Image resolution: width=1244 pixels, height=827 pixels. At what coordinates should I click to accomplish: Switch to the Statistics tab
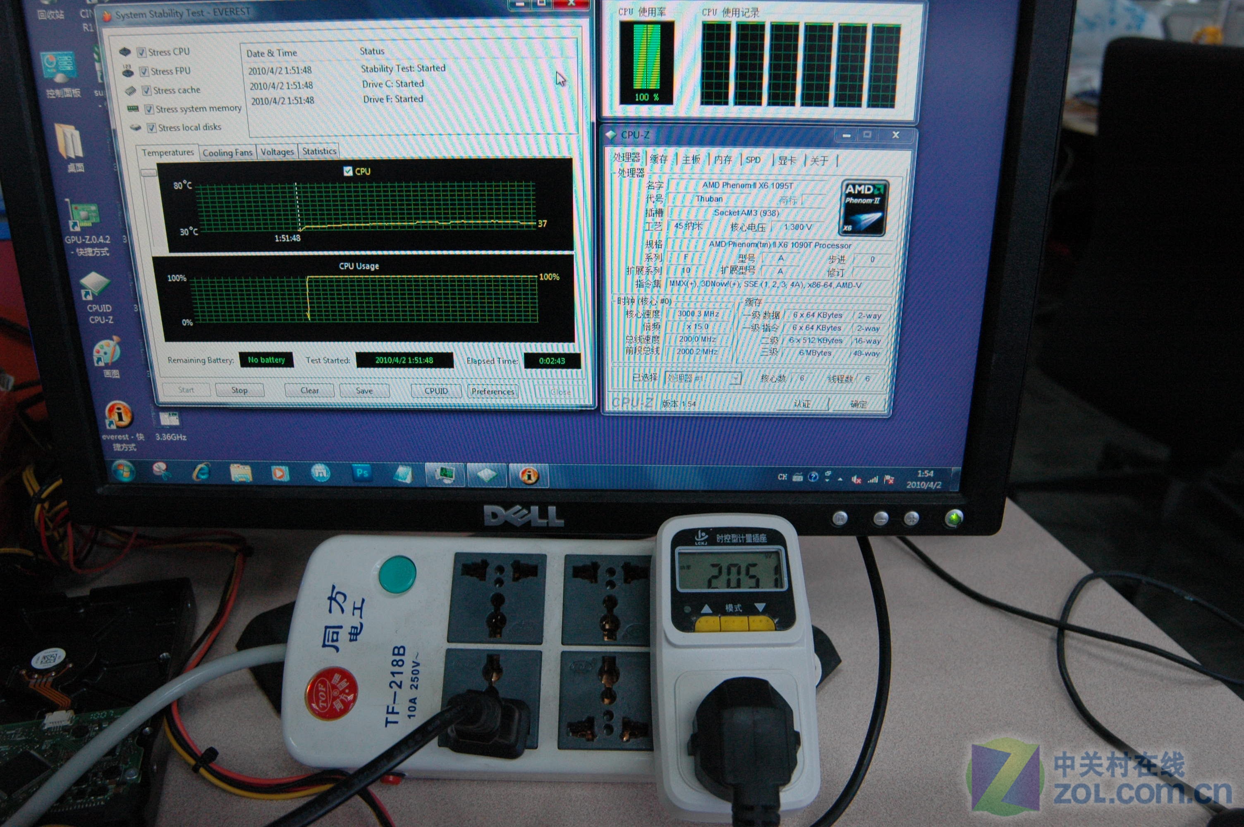coord(319,151)
